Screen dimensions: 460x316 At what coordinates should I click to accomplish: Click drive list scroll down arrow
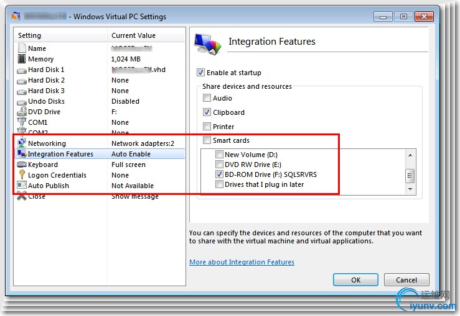[x=410, y=189]
